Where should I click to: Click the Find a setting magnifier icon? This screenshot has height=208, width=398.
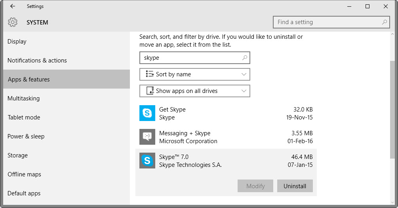click(x=385, y=22)
